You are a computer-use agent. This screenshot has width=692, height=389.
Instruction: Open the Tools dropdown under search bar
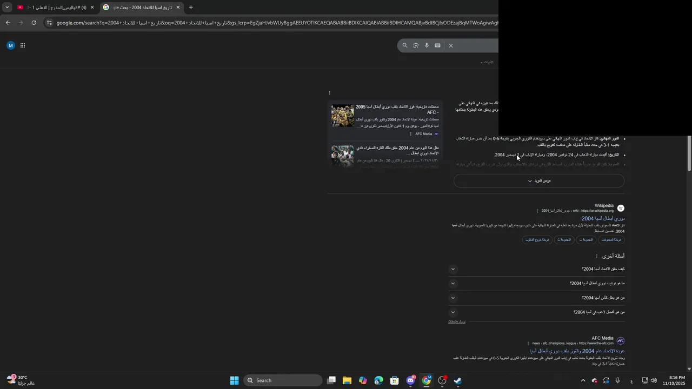(487, 62)
